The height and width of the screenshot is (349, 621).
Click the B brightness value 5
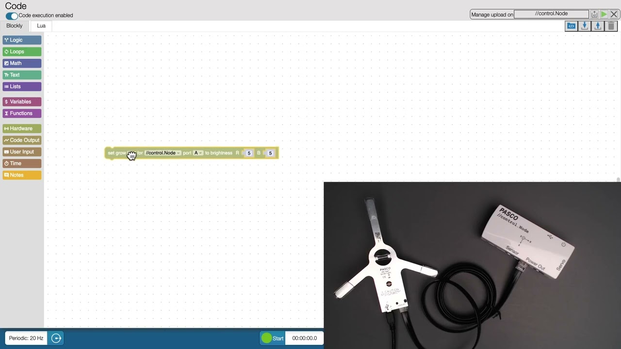click(x=270, y=153)
